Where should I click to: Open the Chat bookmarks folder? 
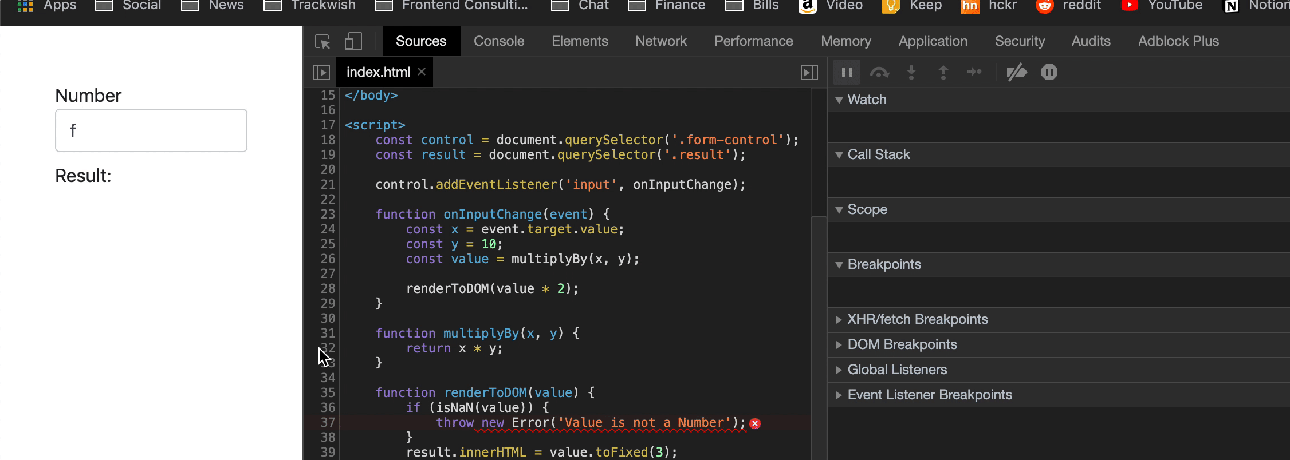(580, 6)
